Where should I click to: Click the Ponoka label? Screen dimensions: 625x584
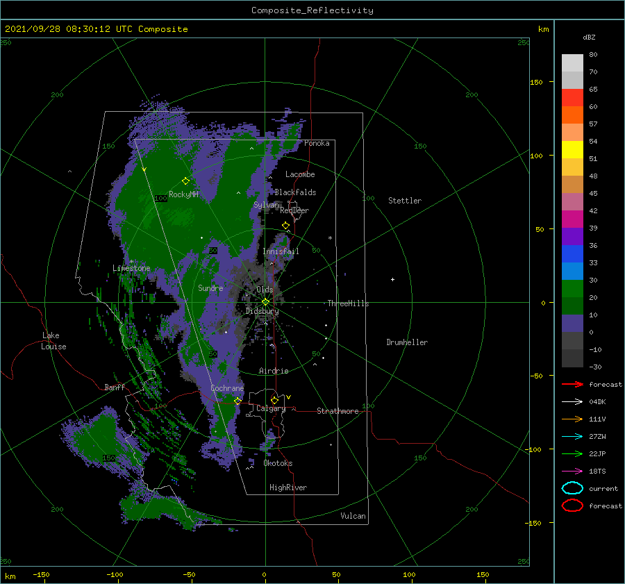[x=317, y=143]
